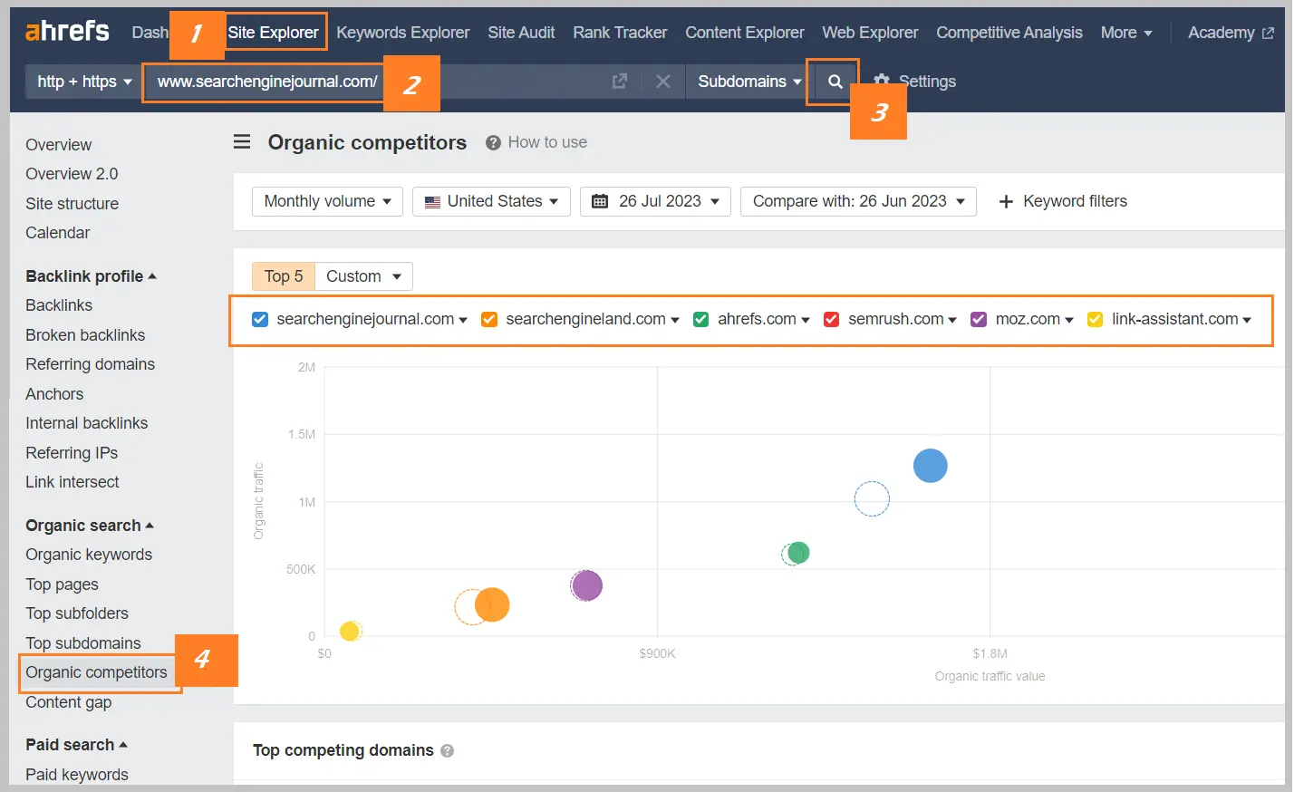The height and width of the screenshot is (792, 1294).
Task: Open the Monthly volume dropdown
Action: click(327, 201)
